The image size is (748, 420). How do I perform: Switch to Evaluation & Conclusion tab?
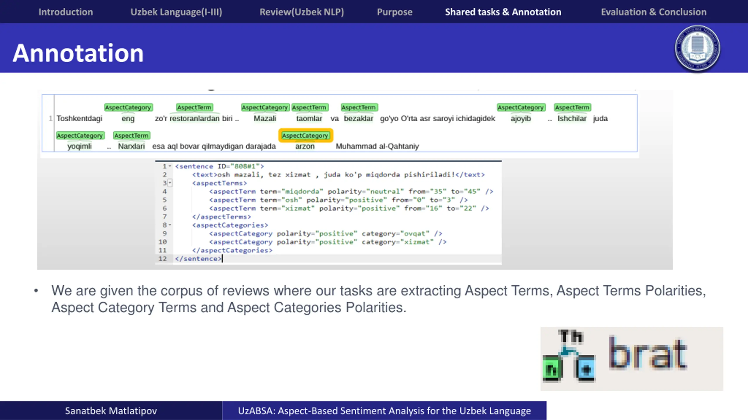pos(654,12)
